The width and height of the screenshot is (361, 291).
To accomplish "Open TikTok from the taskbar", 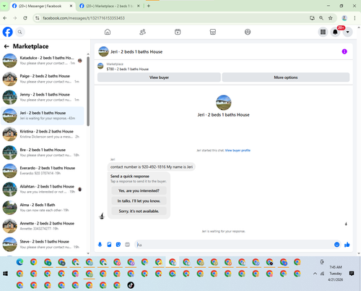I will [x=131, y=285].
